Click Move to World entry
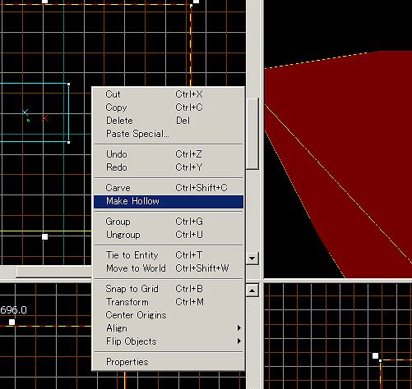Image resolution: width=412 pixels, height=389 pixels. pyautogui.click(x=169, y=268)
